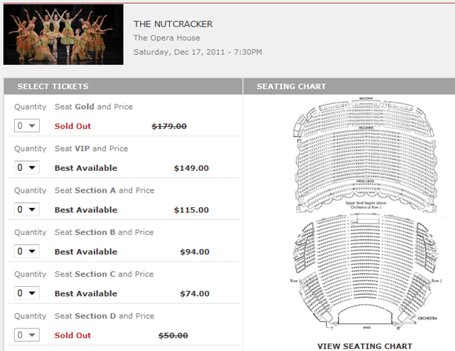Click THE NUTCRACKER event title
Viewport: 455px width, 351px height.
point(173,24)
